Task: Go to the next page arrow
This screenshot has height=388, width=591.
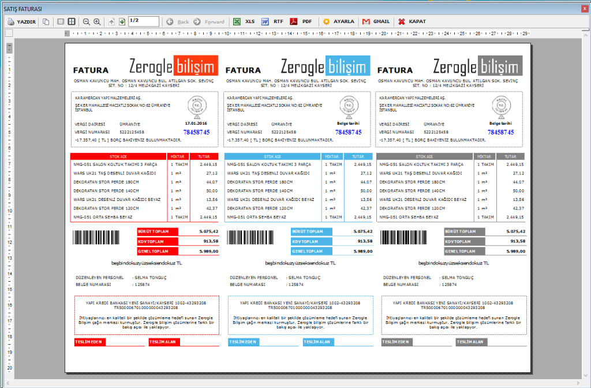Action: click(x=122, y=21)
